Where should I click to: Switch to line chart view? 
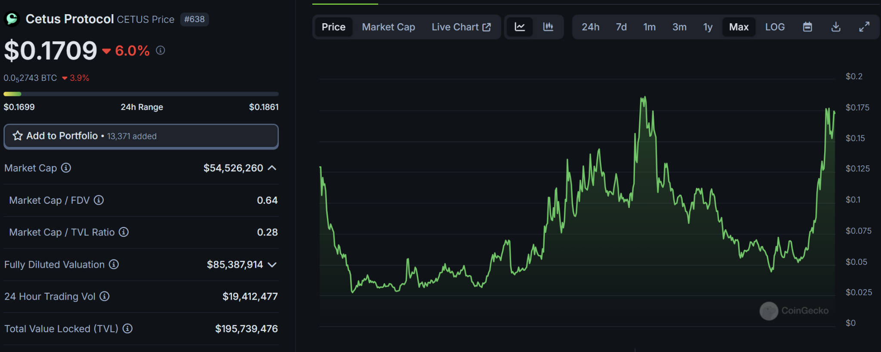tap(520, 27)
